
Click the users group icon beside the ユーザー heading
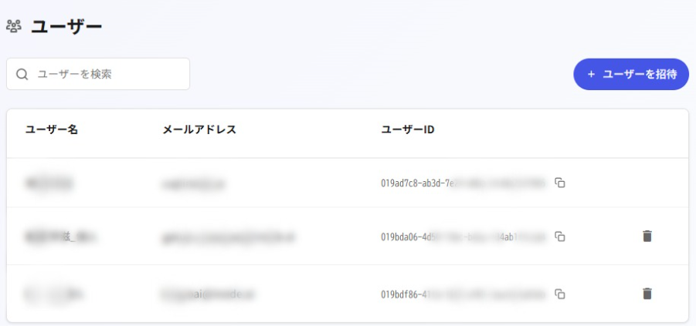click(13, 27)
